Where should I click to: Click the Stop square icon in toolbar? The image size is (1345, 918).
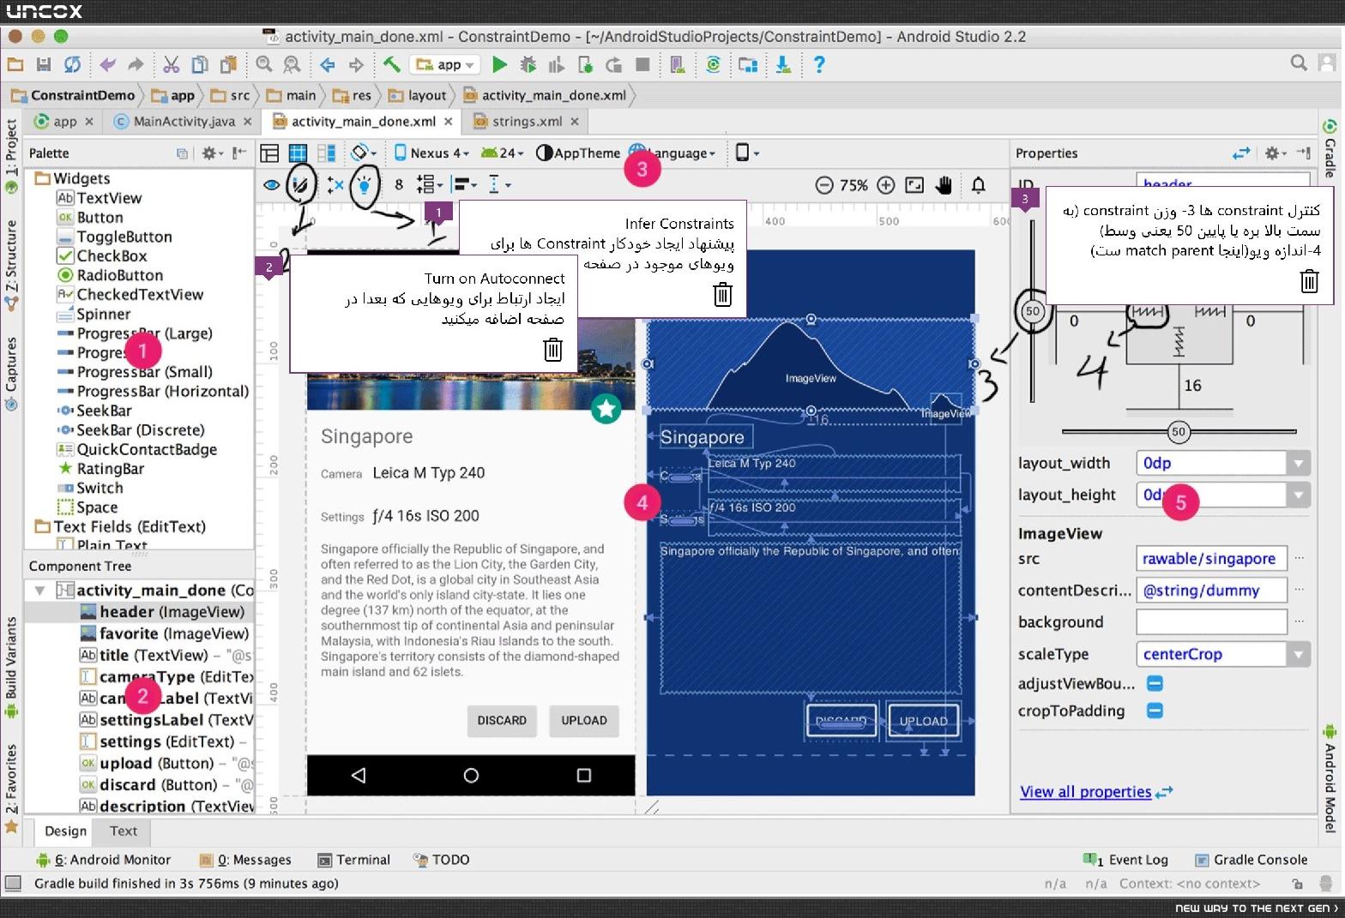tap(642, 64)
